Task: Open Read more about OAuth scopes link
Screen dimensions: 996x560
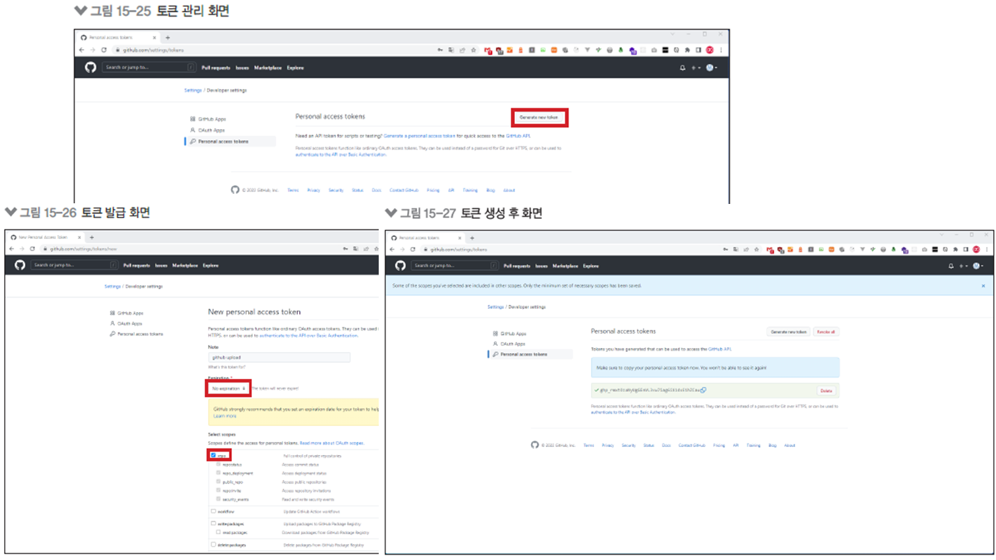Action: tap(332, 444)
